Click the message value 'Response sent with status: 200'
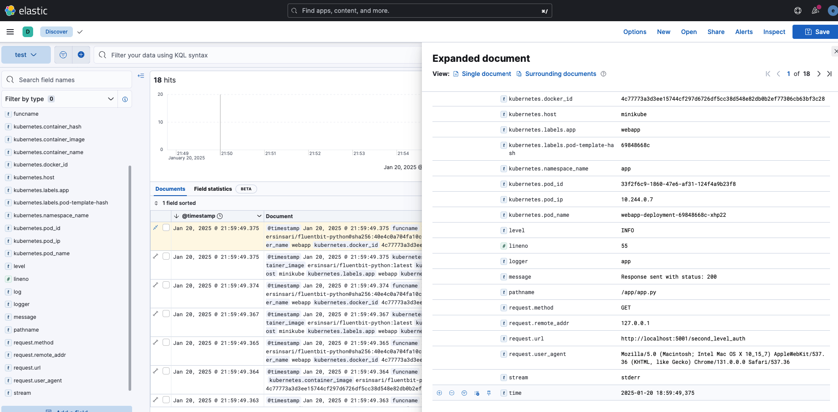The height and width of the screenshot is (412, 838). 669,277
